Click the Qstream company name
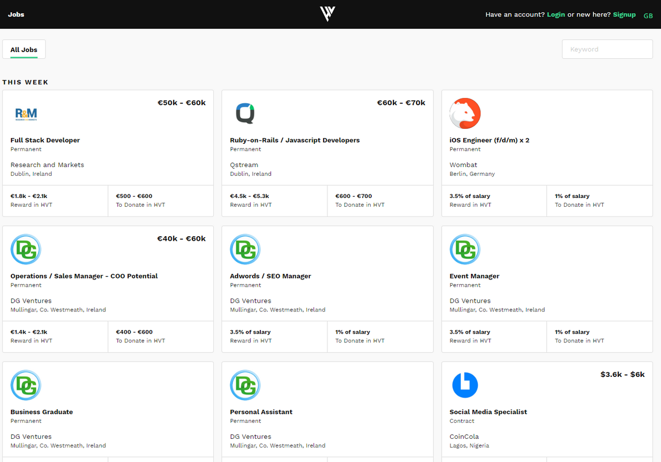 244,165
